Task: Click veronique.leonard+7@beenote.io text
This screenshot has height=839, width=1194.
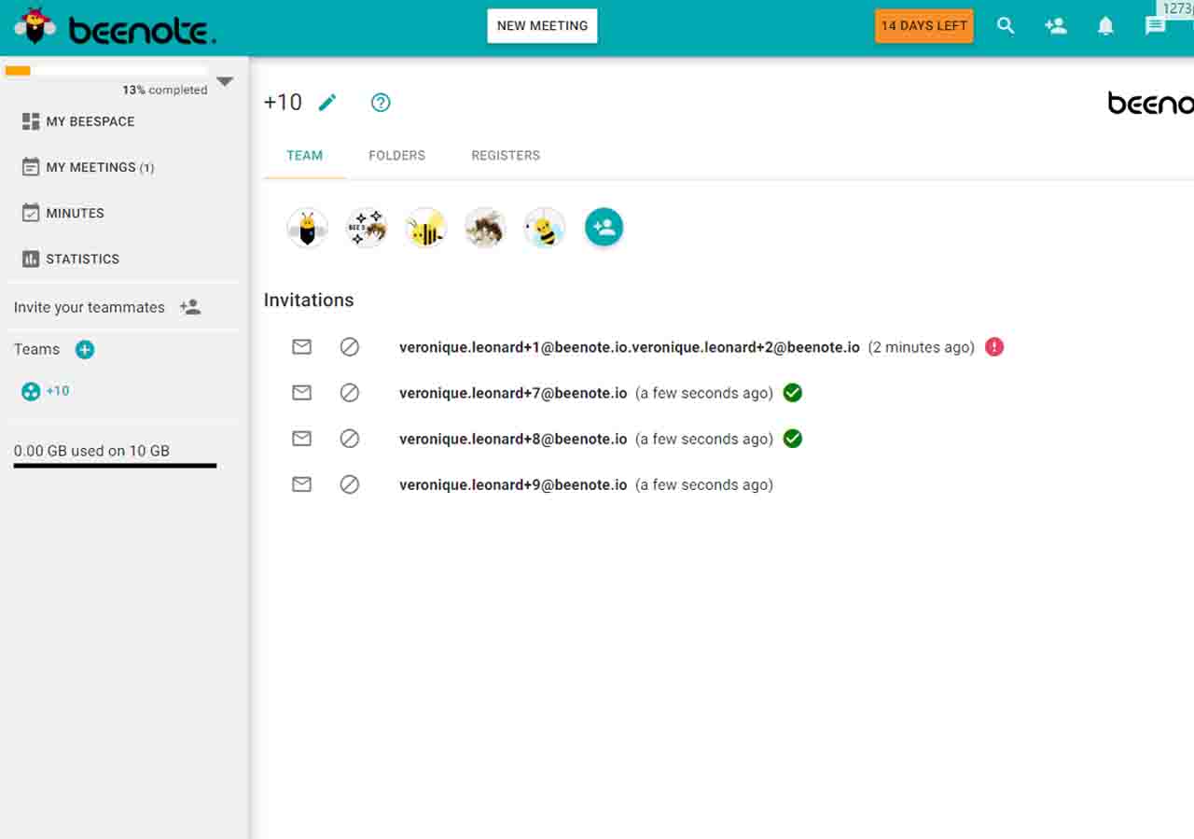Action: [513, 393]
